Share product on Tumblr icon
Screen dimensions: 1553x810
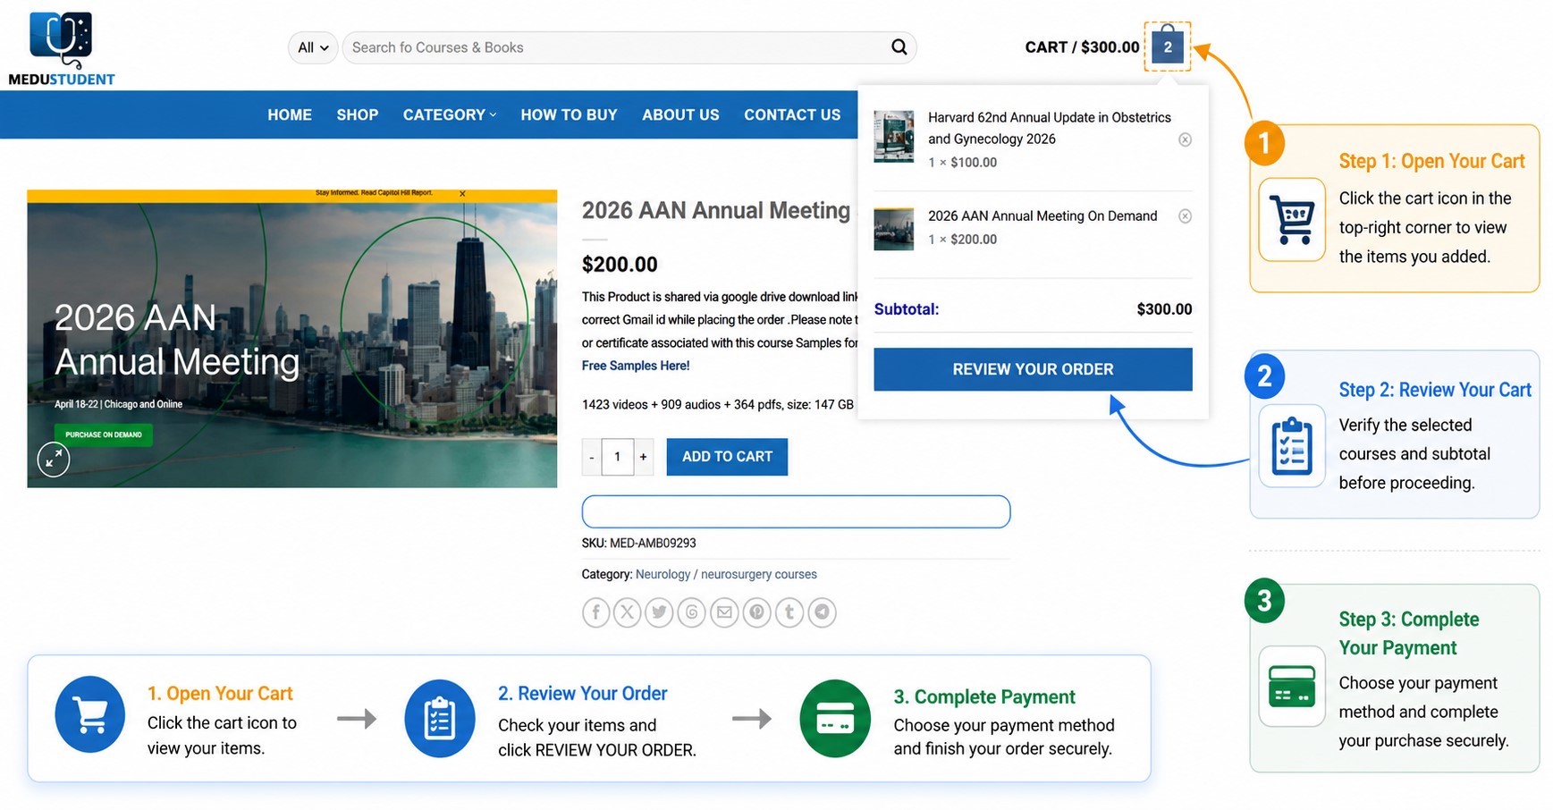(789, 612)
